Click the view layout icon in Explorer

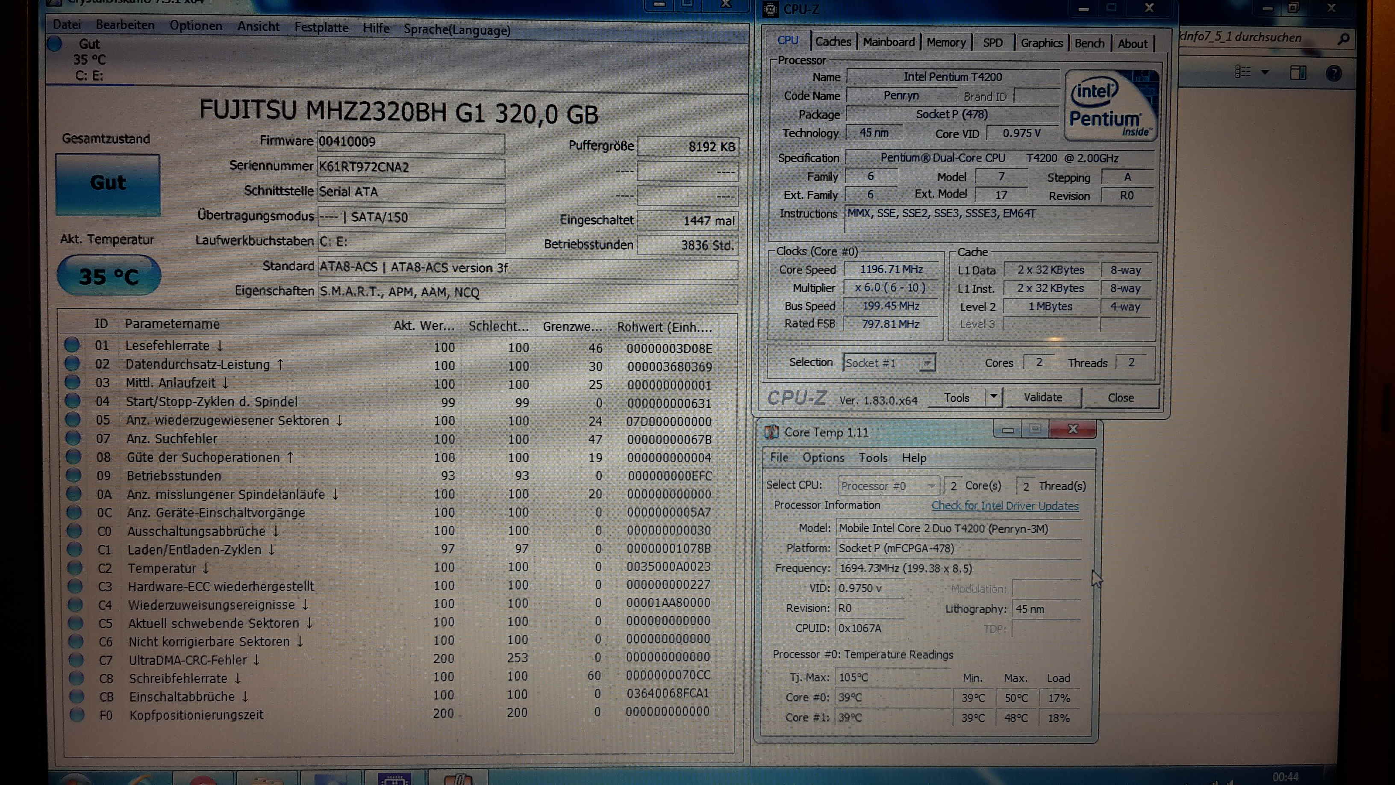click(1242, 71)
